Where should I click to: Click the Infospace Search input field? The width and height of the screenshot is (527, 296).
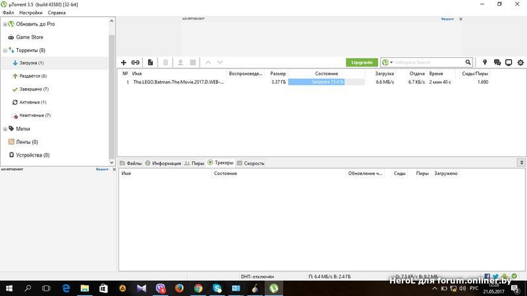(x=430, y=62)
